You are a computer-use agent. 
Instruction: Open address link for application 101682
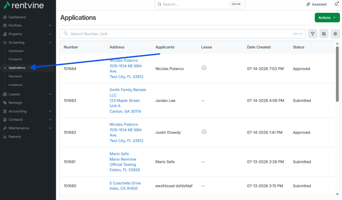[x=126, y=132]
